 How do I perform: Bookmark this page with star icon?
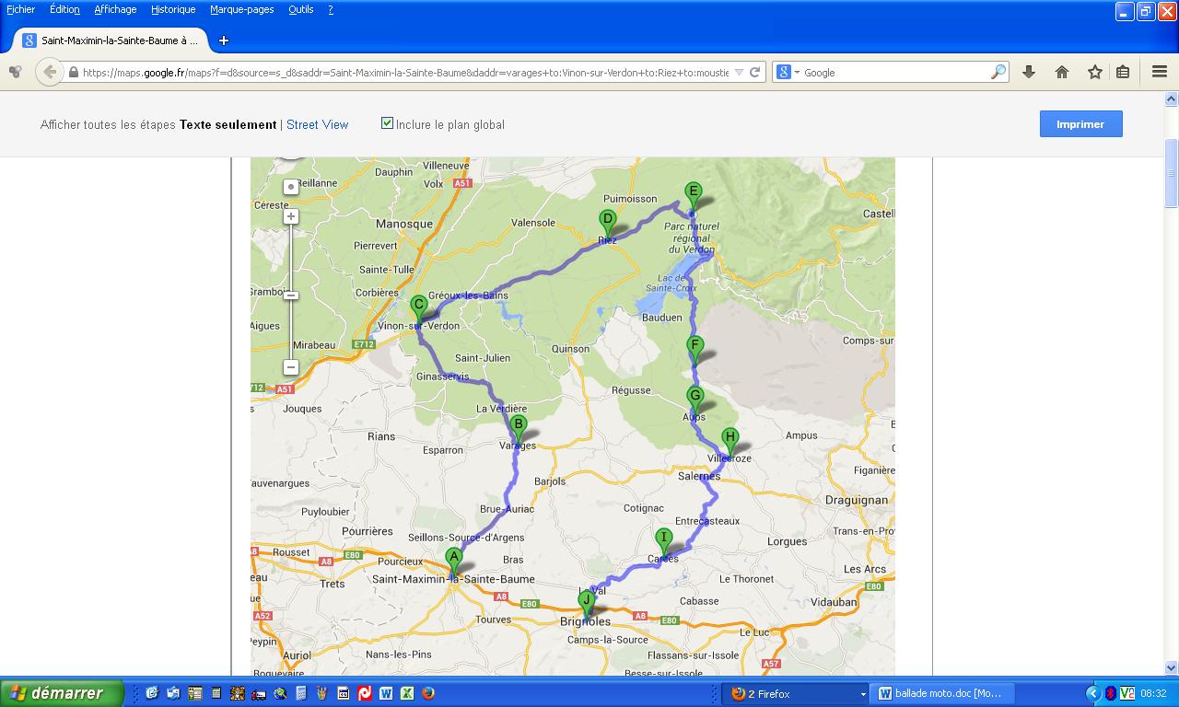(x=1094, y=72)
